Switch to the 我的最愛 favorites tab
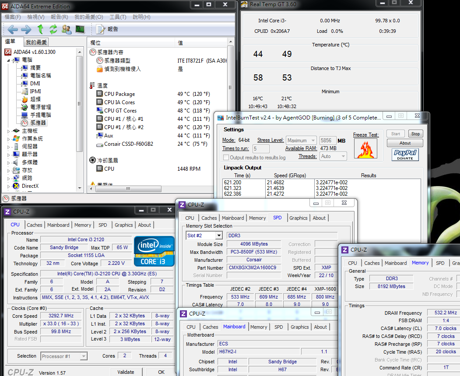 (36, 42)
